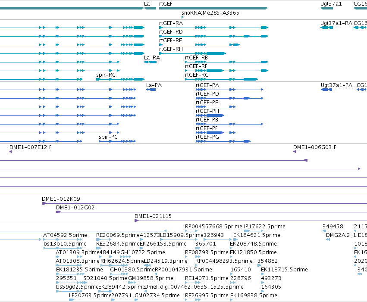Click protein rtGEF-PB label
This screenshot has width=367, height=302.
click(x=207, y=120)
